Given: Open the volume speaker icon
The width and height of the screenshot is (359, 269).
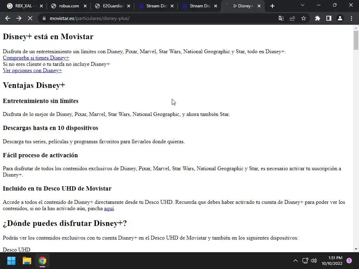Looking at the screenshot, I should click(x=314, y=261).
